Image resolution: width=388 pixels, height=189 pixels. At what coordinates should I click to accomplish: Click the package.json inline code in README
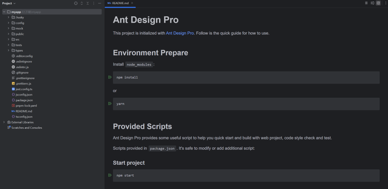coord(162,148)
